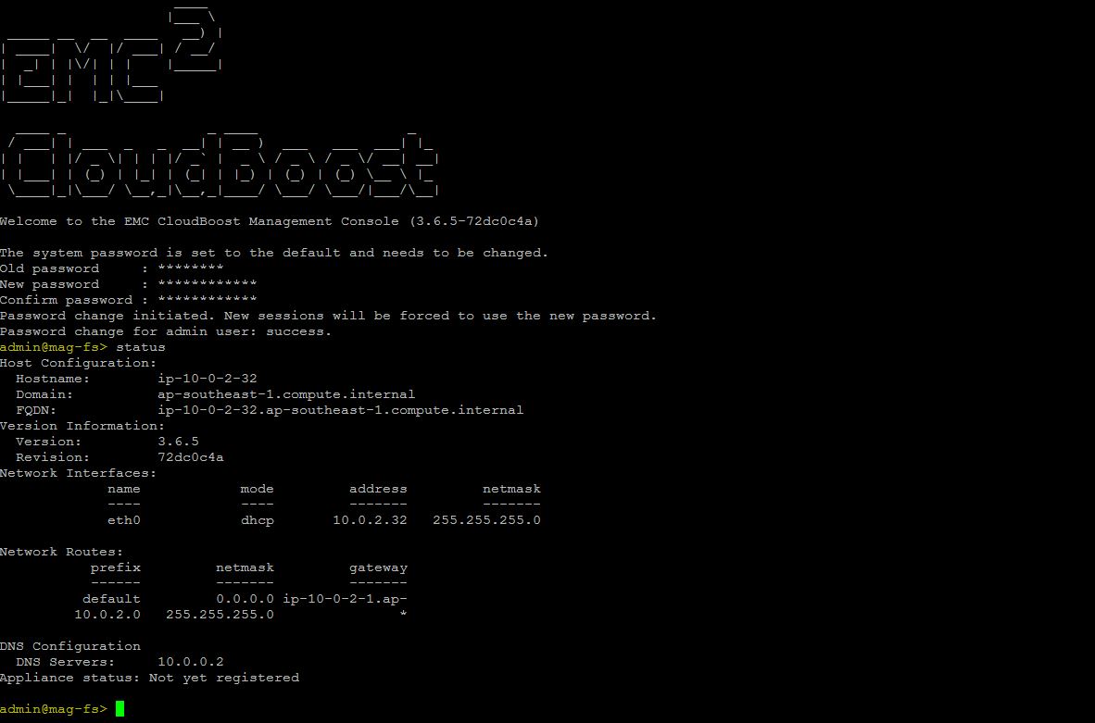1095x723 pixels.
Task: Click the 'DNS Configuration' heading
Action: tap(69, 646)
